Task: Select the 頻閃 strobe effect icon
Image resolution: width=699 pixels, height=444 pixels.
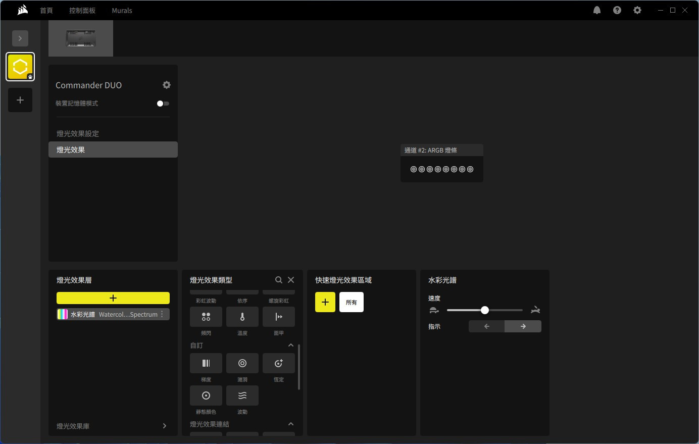Action: tap(206, 317)
